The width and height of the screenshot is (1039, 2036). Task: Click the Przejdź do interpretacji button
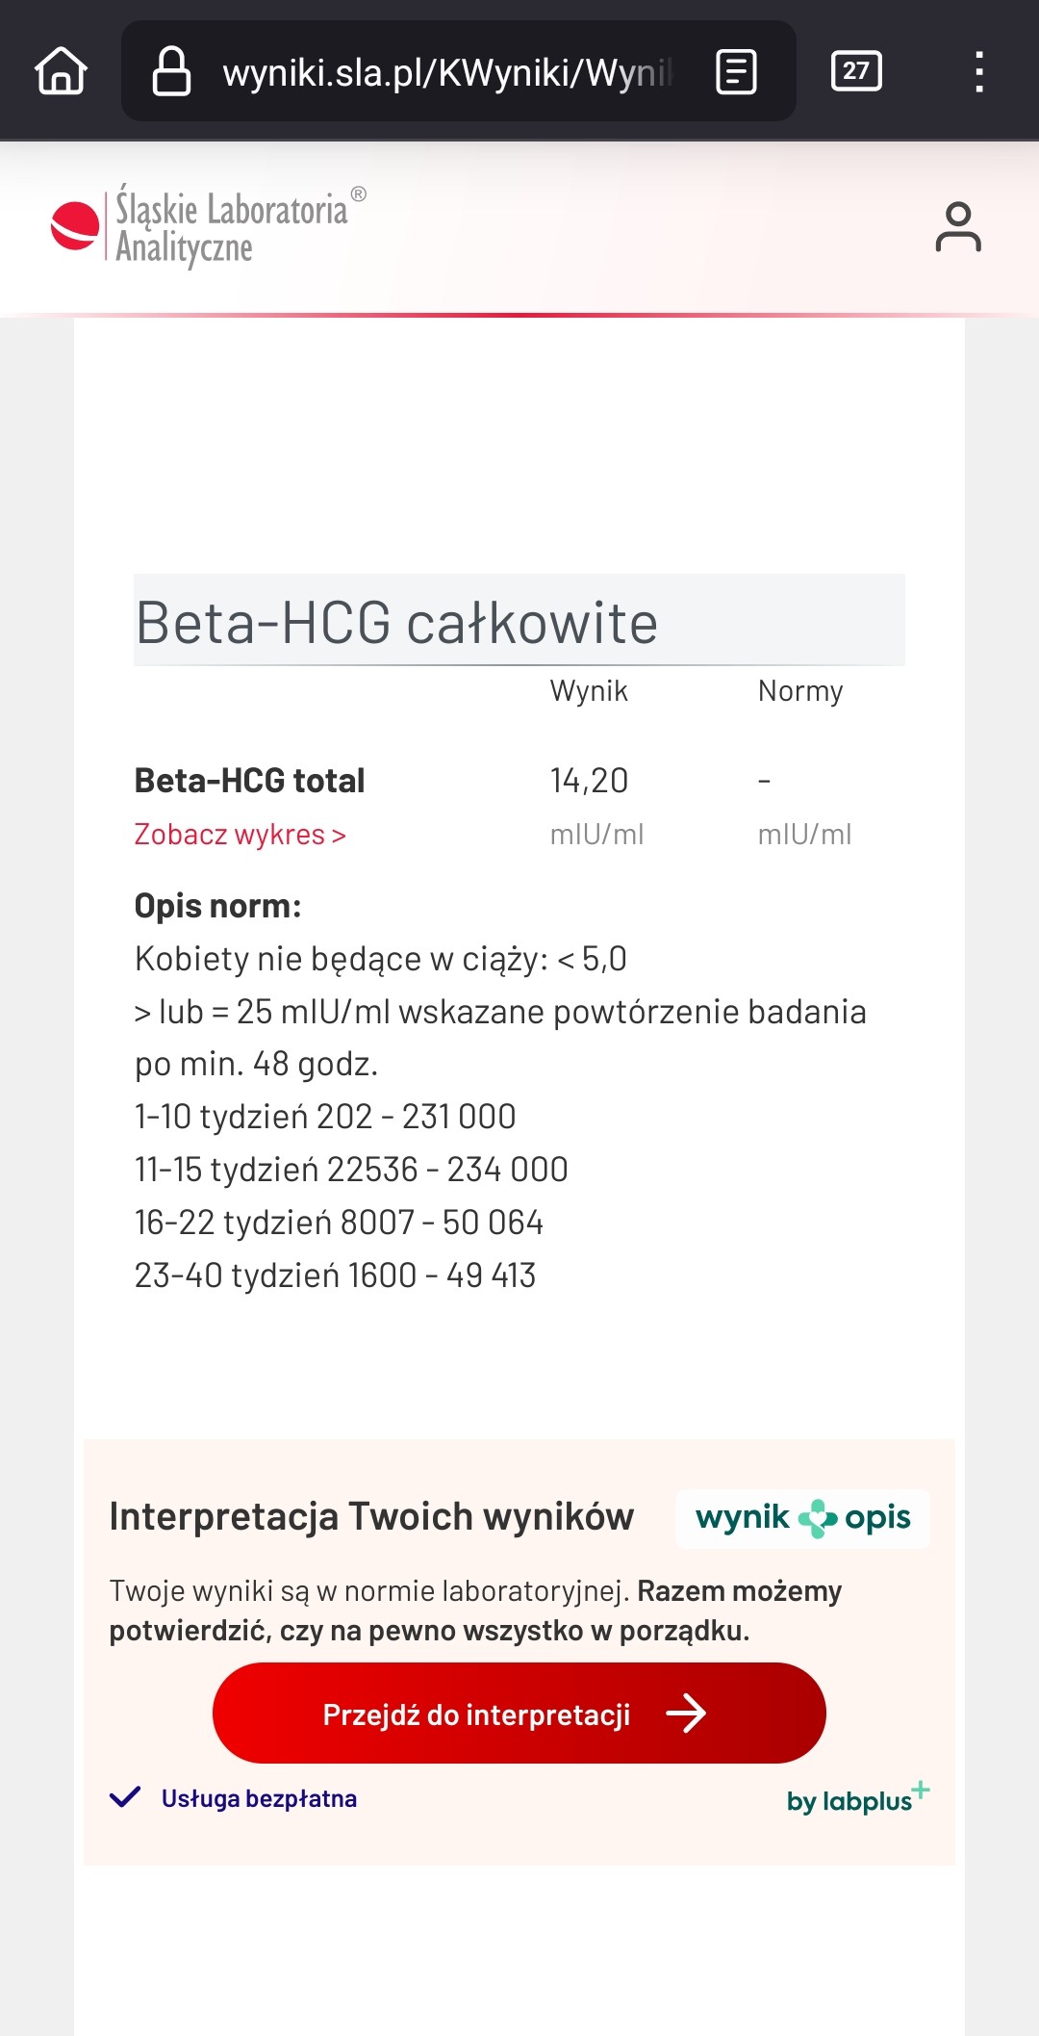[x=519, y=1714]
